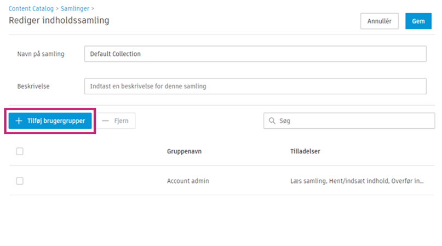Tick the select-all checkbox in the table header

(20, 151)
